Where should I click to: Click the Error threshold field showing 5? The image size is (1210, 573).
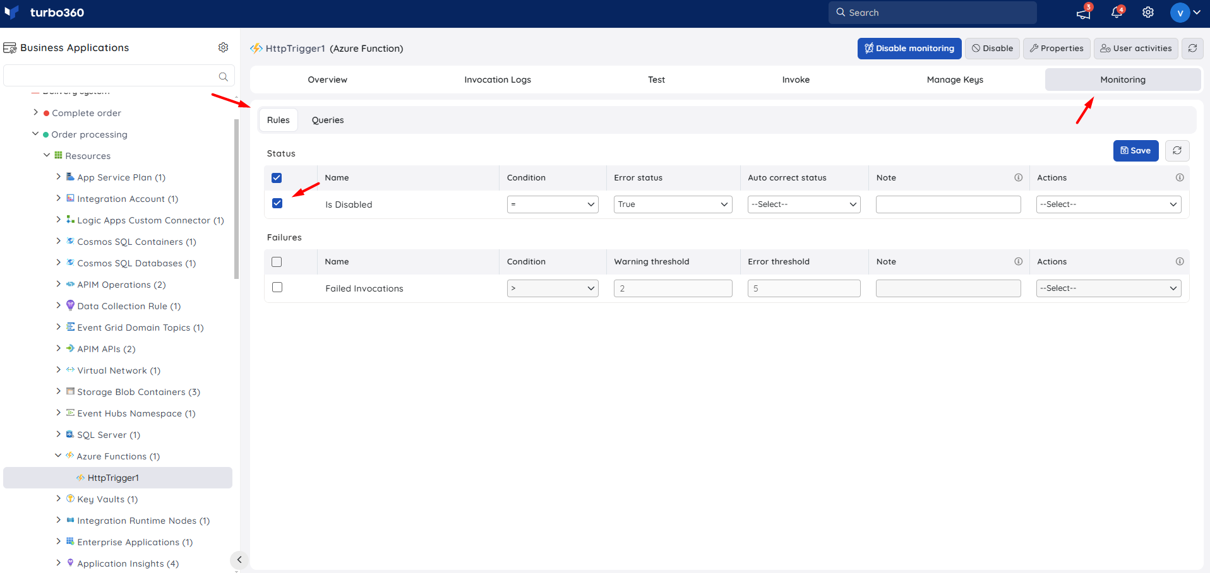[804, 288]
